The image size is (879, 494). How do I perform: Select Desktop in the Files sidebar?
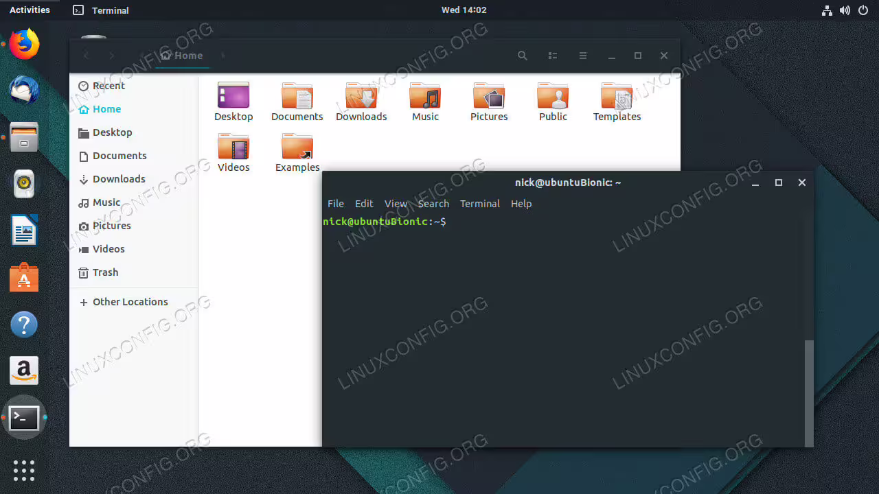coord(134,132)
